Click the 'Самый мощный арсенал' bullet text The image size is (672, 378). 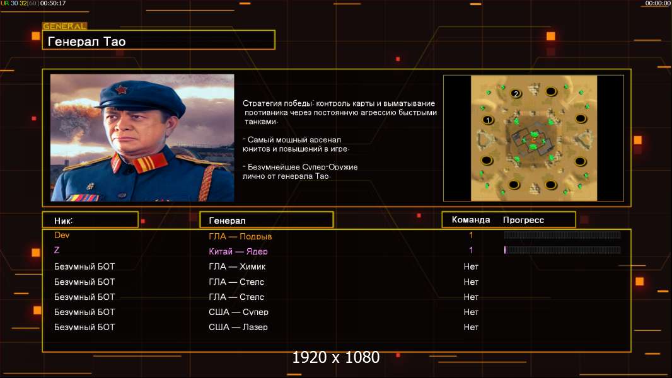(296, 144)
